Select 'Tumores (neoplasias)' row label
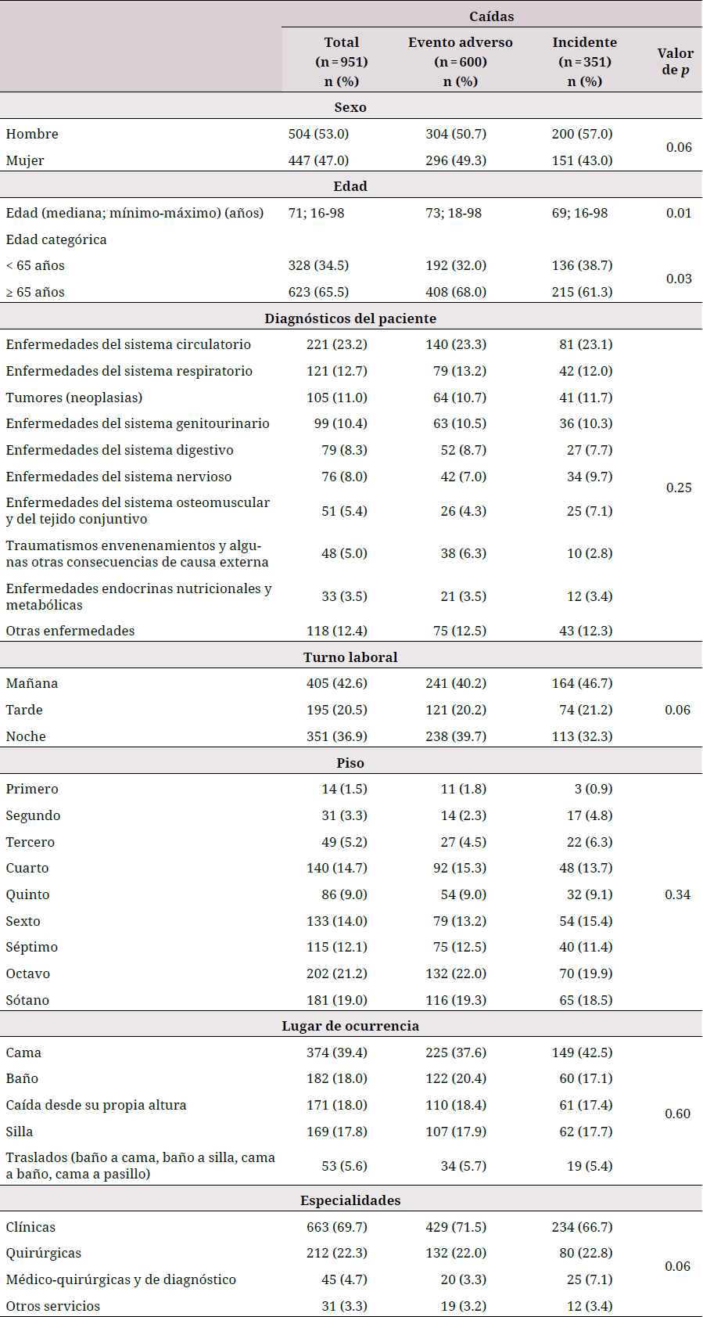 coord(74,398)
